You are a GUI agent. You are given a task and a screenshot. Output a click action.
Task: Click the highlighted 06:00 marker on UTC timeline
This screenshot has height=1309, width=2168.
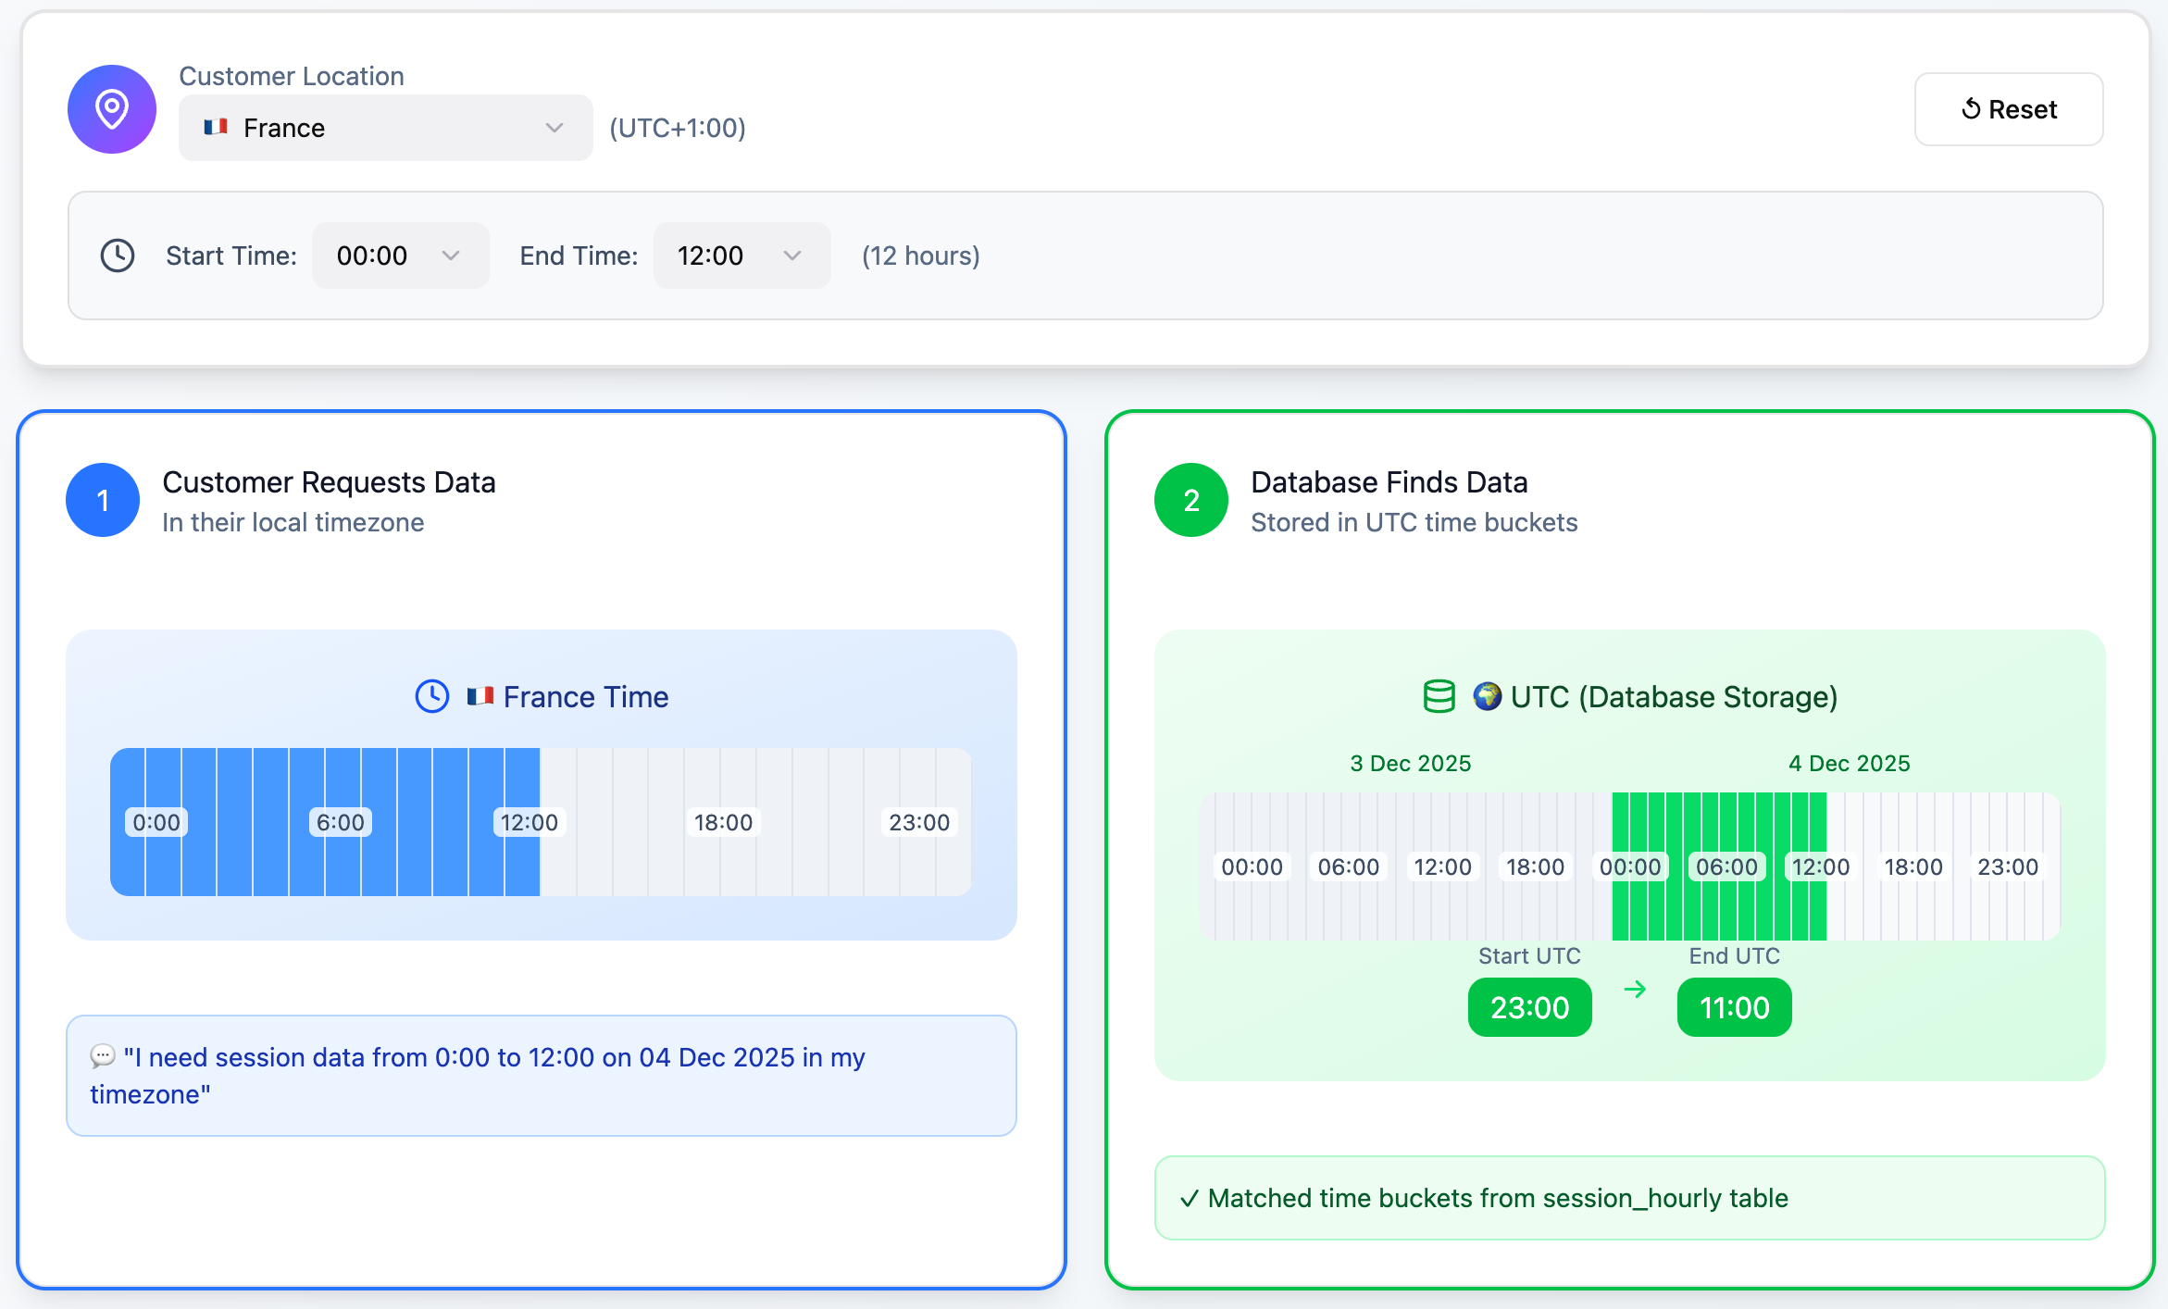pos(1726,866)
